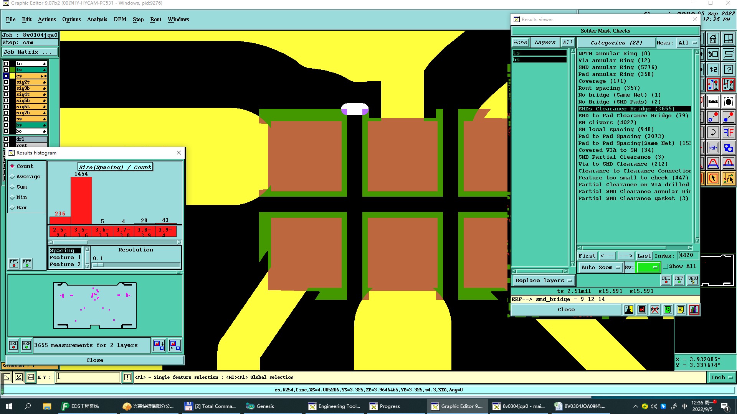Click the histogram bar chart icon

[x=694, y=310]
